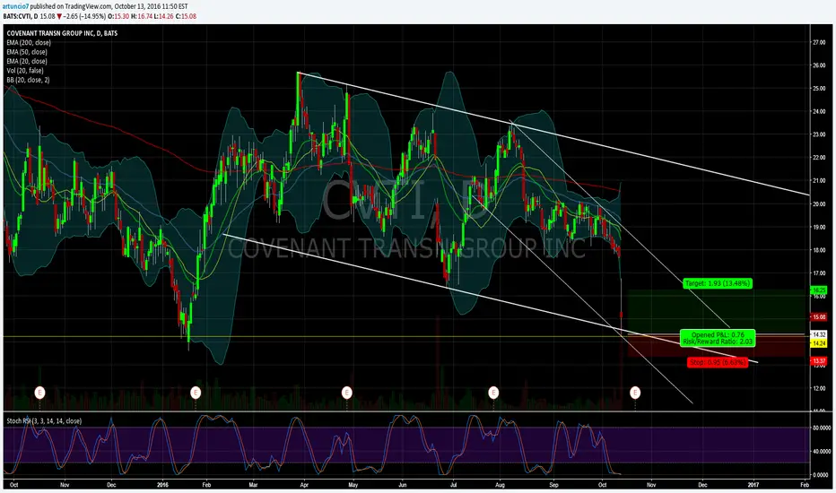This screenshot has height=493, width=836.
Task: Open the earnings marker E near May
Action: pyautogui.click(x=346, y=393)
